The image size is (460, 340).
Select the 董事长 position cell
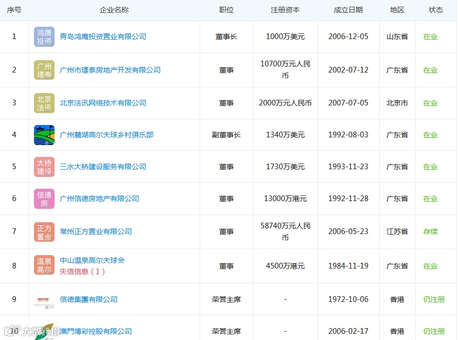click(226, 37)
